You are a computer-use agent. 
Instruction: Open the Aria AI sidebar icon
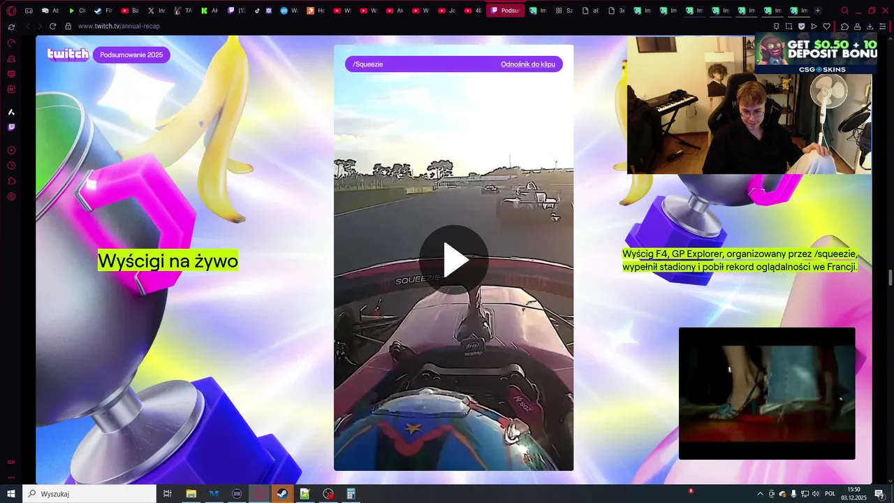[11, 112]
